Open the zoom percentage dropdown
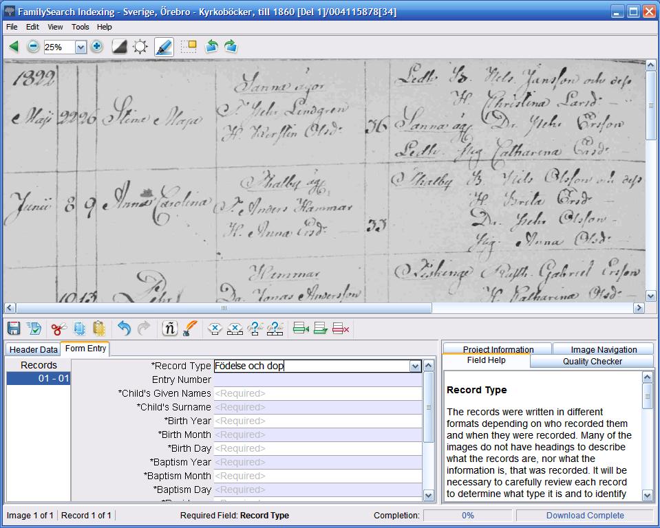The image size is (660, 528). (x=81, y=47)
